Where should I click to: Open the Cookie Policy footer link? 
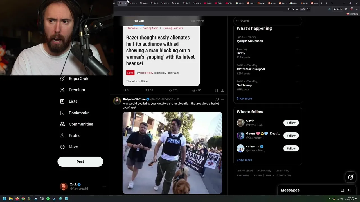[x=282, y=171]
